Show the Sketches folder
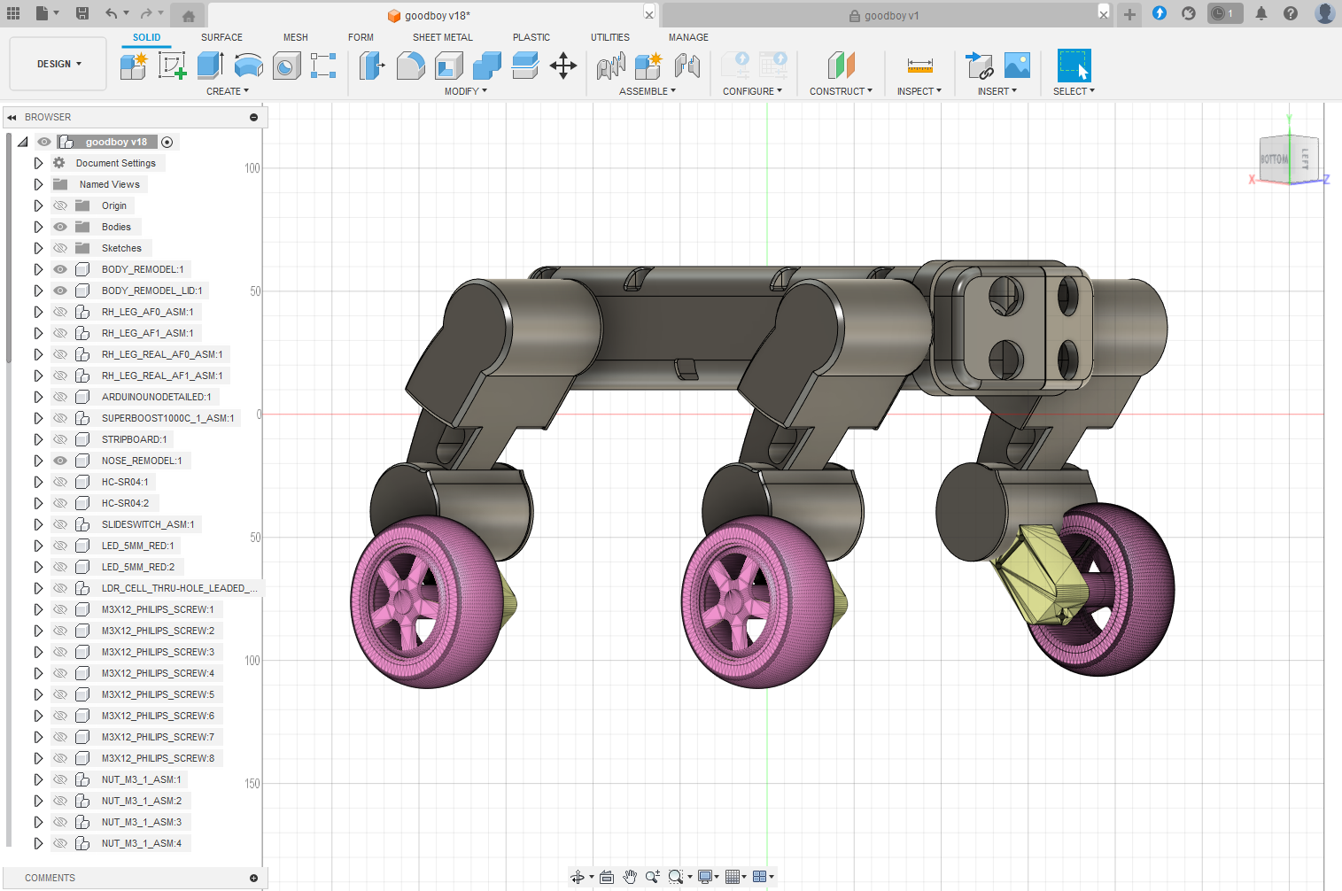Screen dimensions: 1342x891 (x=60, y=248)
